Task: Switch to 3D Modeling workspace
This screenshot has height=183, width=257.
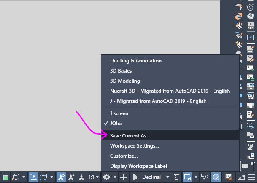Action: click(125, 81)
